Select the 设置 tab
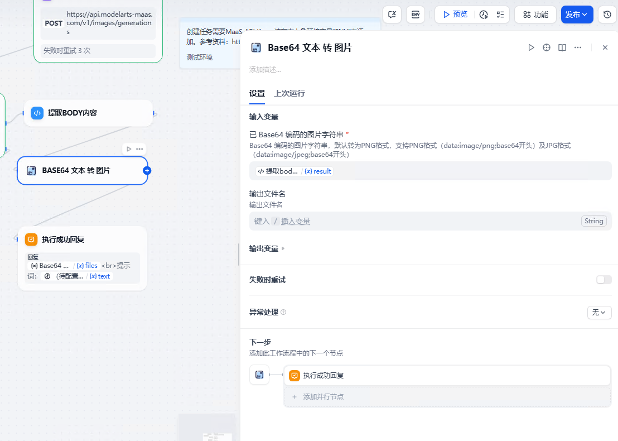The image size is (618, 441). click(x=257, y=93)
